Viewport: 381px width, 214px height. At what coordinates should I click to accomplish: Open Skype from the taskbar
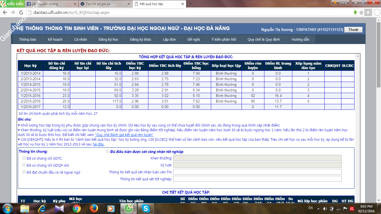(145, 208)
